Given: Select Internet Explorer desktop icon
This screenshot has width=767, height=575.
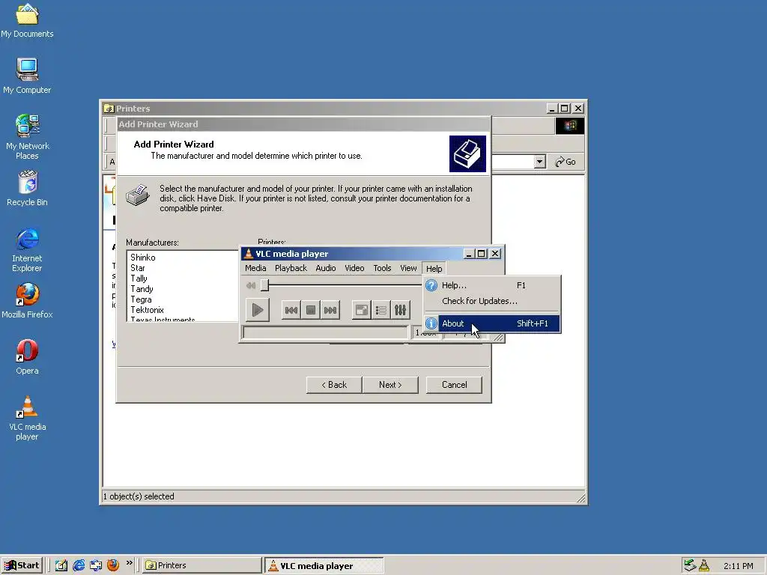Looking at the screenshot, I should [27, 249].
